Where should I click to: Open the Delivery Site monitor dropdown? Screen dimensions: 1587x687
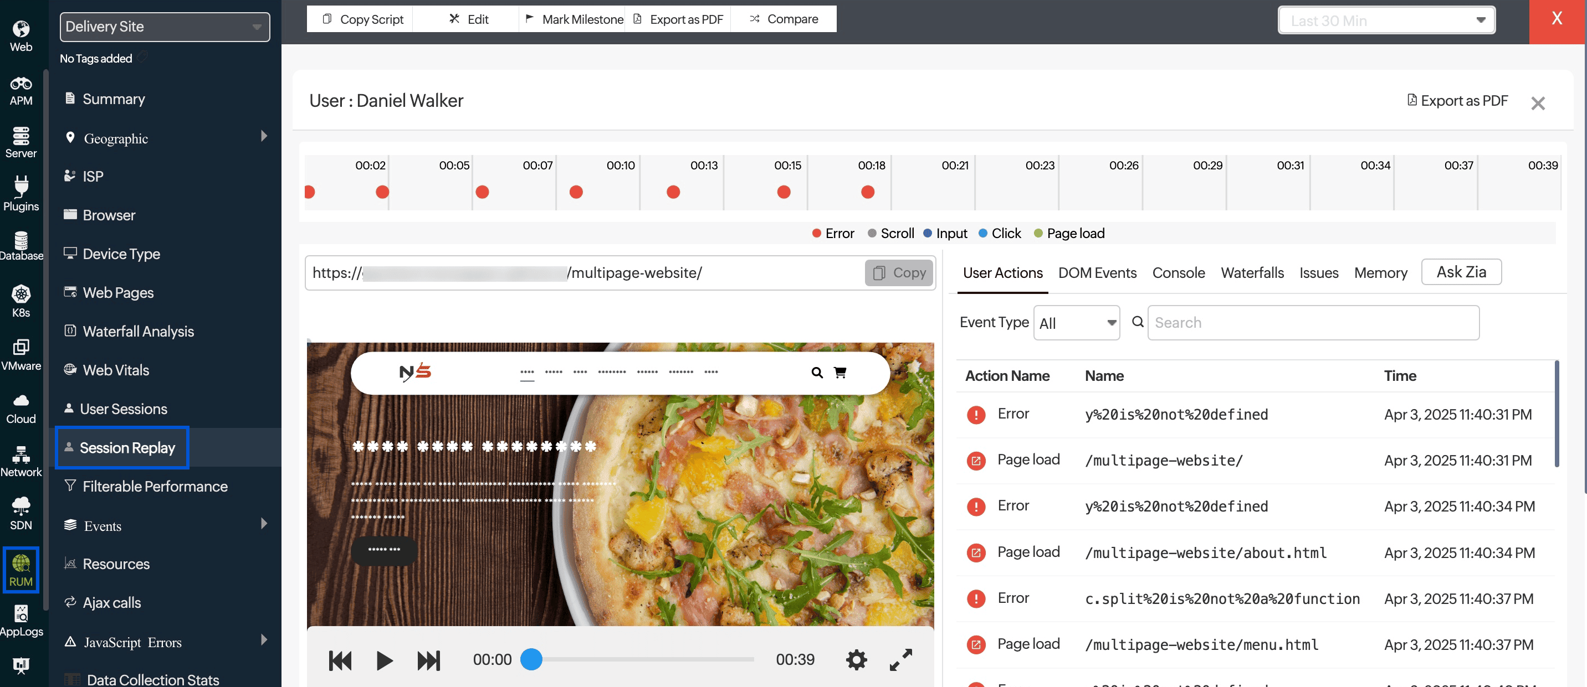165,27
